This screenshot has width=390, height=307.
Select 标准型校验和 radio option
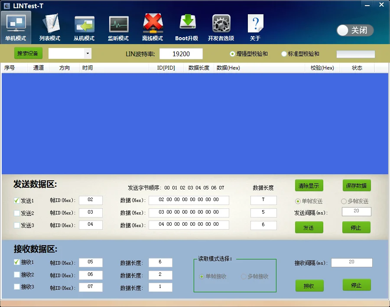click(x=284, y=54)
